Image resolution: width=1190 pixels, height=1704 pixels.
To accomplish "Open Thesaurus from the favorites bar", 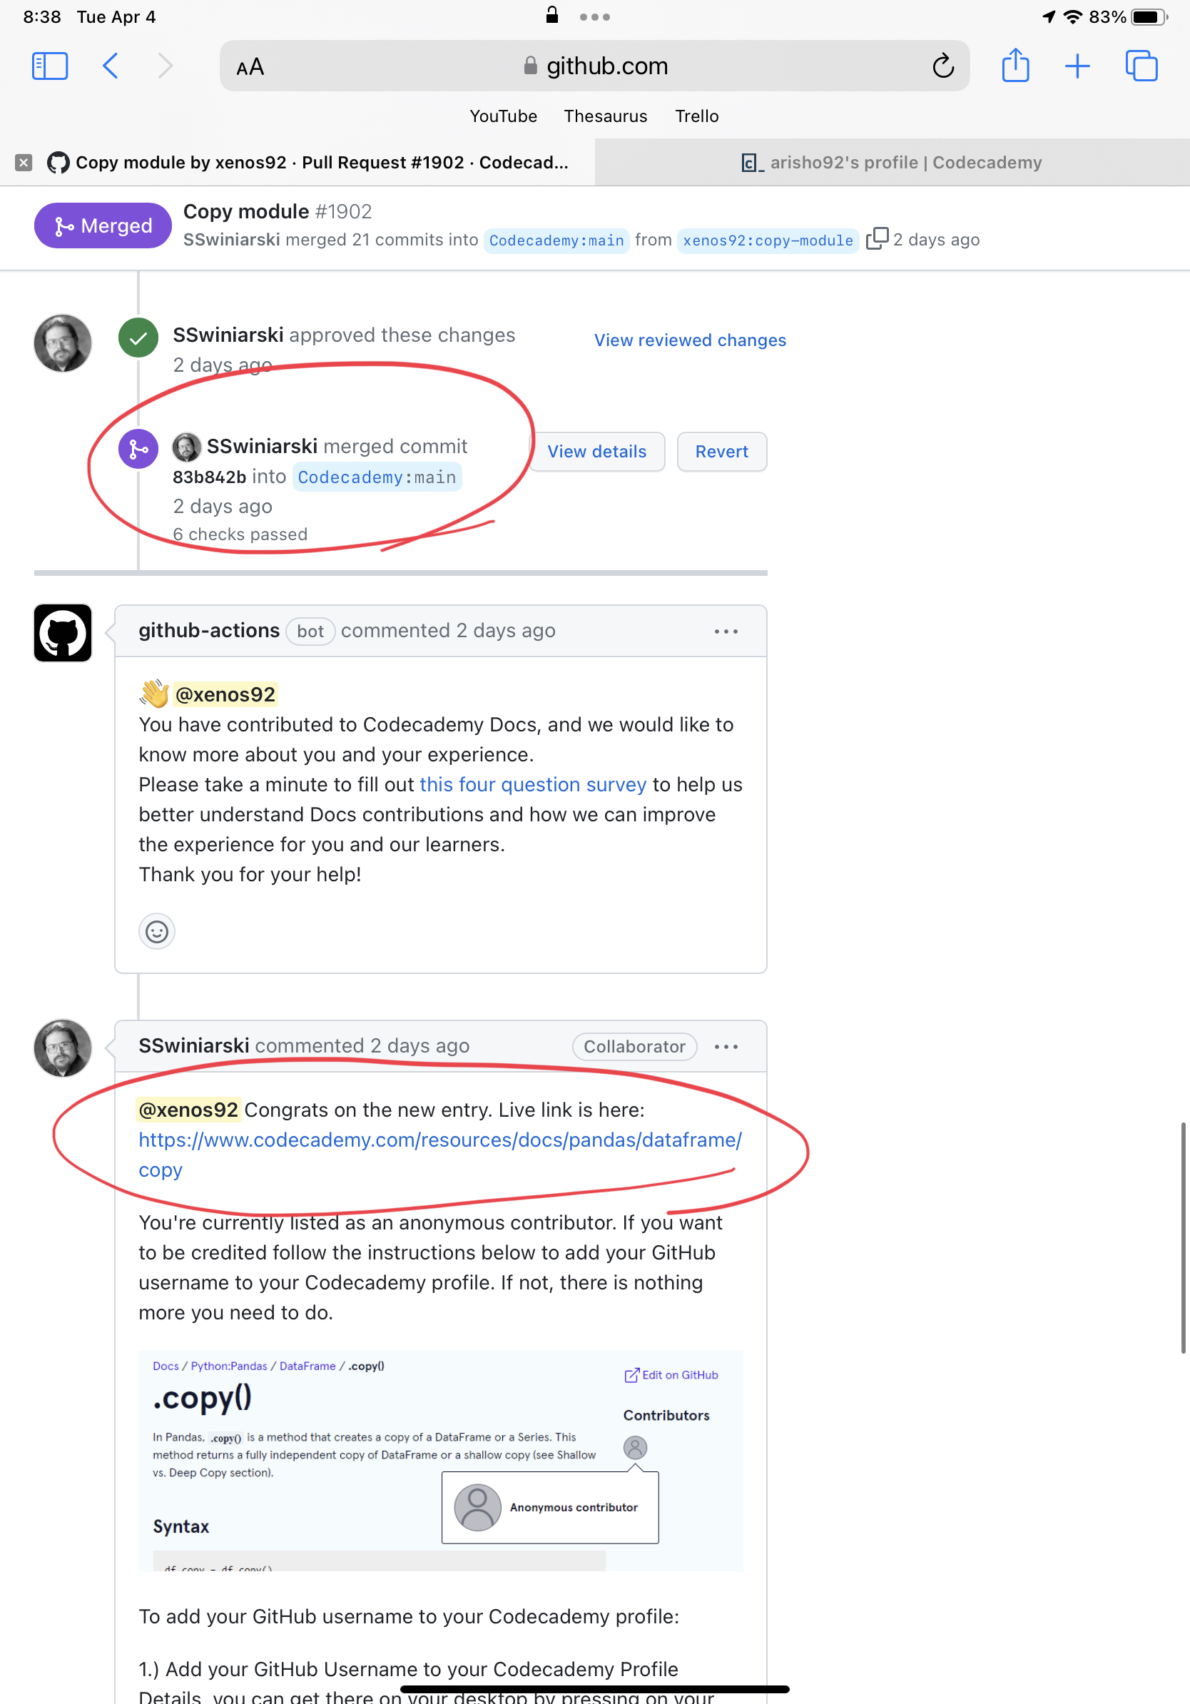I will (x=605, y=116).
